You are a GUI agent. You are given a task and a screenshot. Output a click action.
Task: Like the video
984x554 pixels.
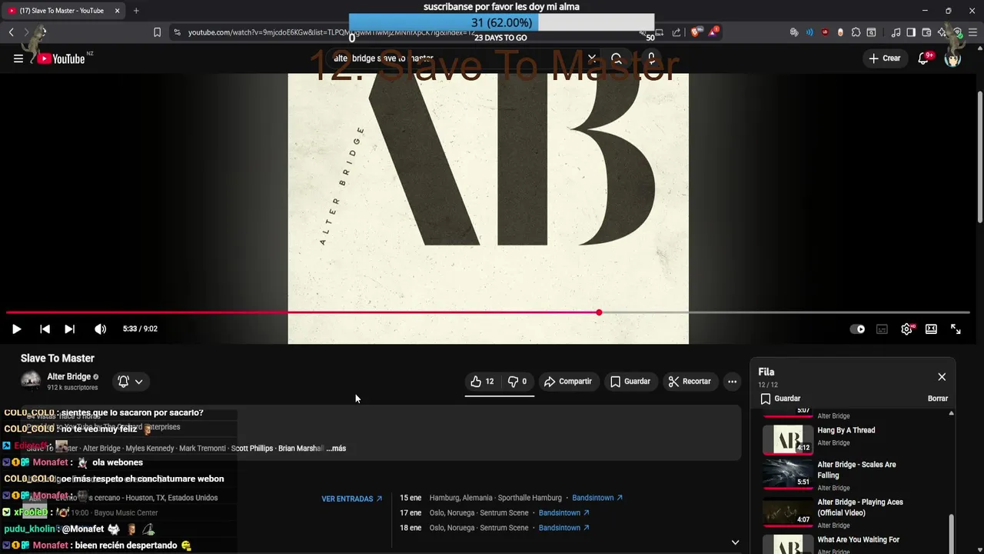(x=482, y=381)
